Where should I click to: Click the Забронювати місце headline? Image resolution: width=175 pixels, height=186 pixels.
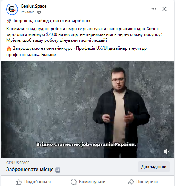point(30,169)
